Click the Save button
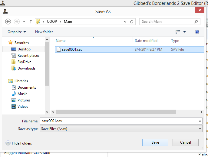 tap(155, 142)
